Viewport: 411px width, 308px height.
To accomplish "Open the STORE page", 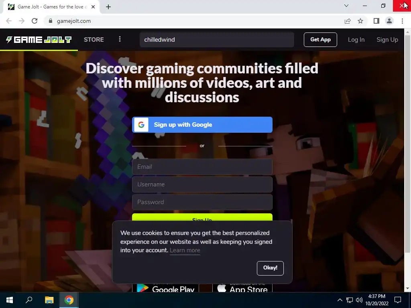I will coord(94,40).
